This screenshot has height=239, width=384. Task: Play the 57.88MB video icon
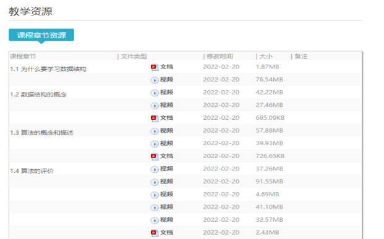point(155,131)
